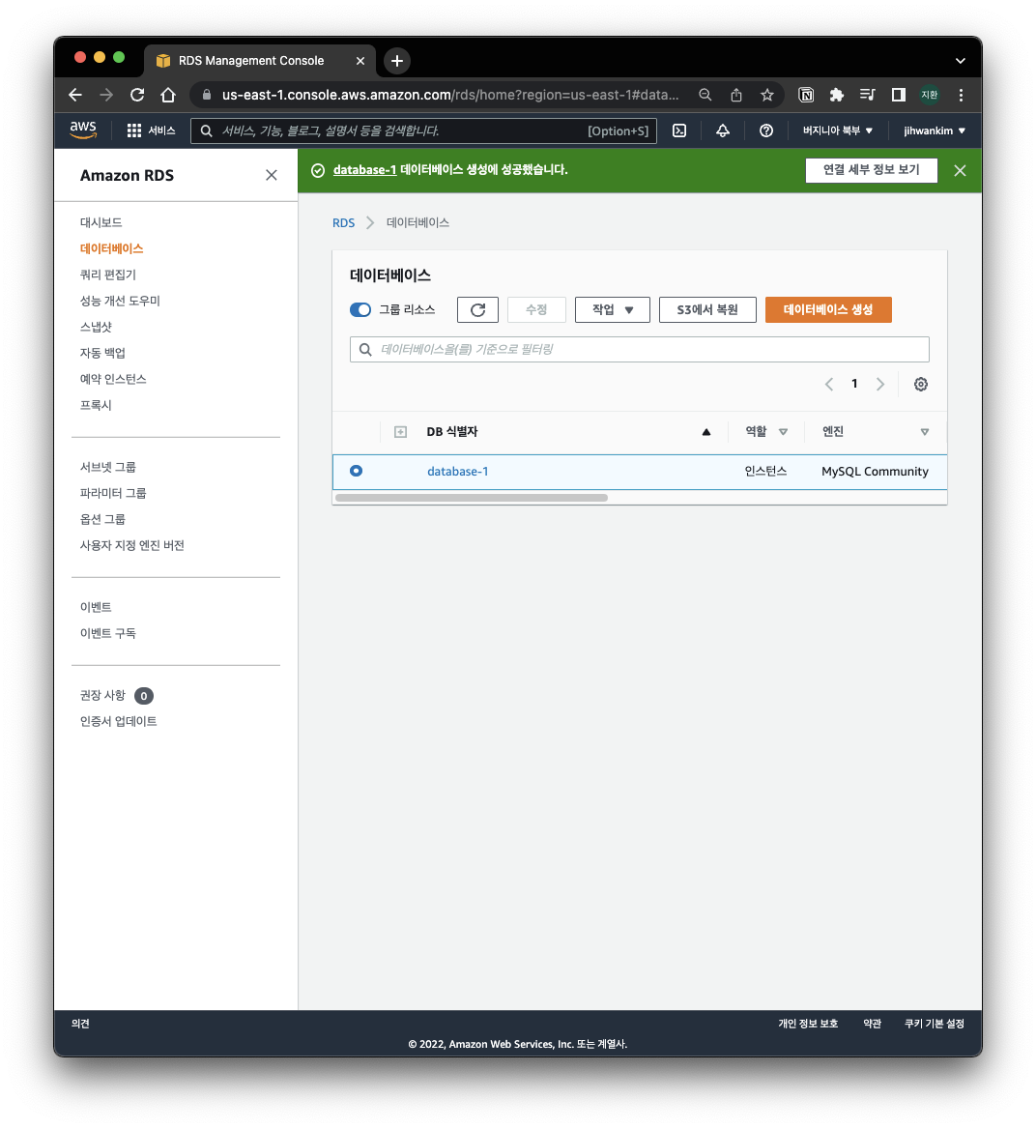Open 쿼리 편집기 in the sidebar
This screenshot has width=1036, height=1128.
108,275
